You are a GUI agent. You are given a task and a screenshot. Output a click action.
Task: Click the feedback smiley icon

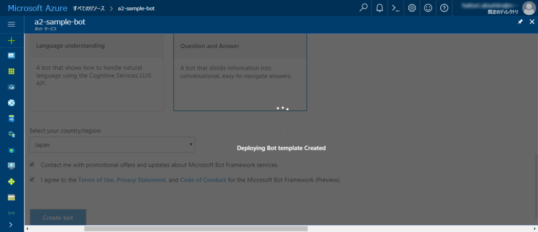point(428,8)
